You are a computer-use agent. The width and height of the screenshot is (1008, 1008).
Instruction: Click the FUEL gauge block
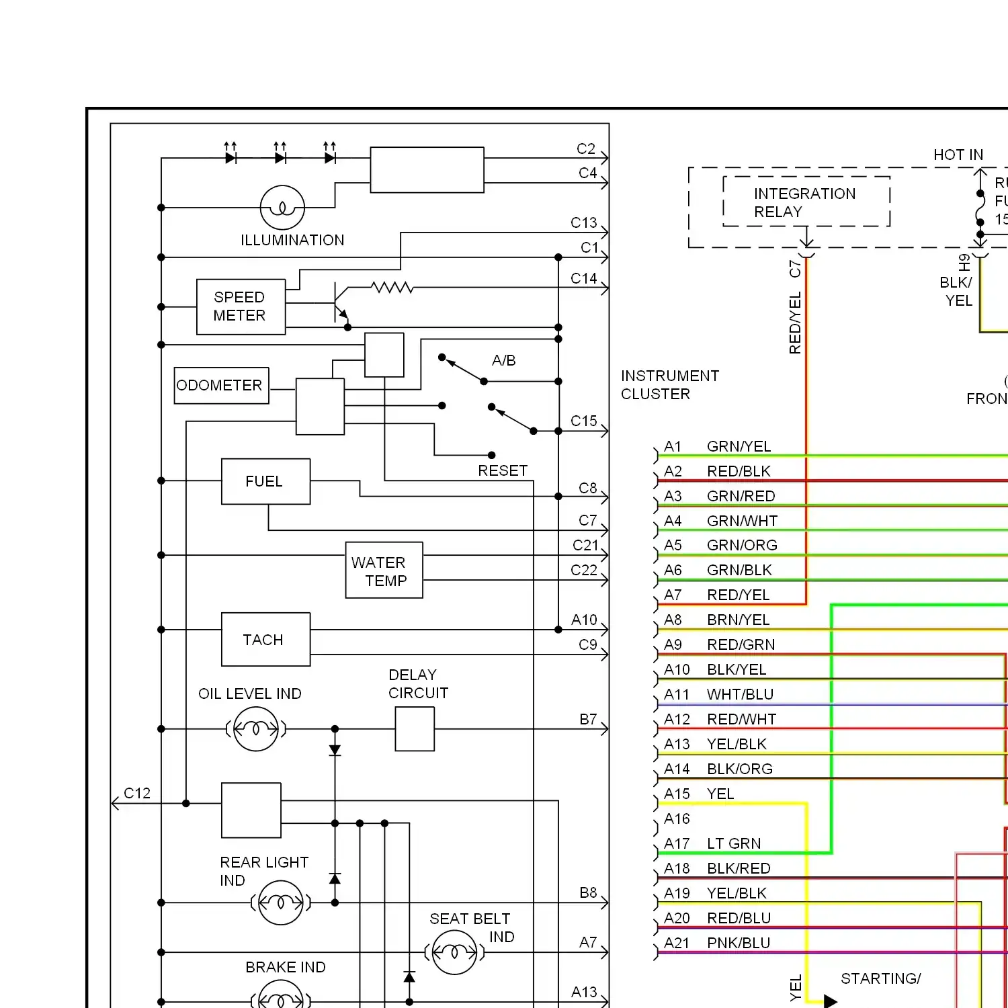coord(265,481)
